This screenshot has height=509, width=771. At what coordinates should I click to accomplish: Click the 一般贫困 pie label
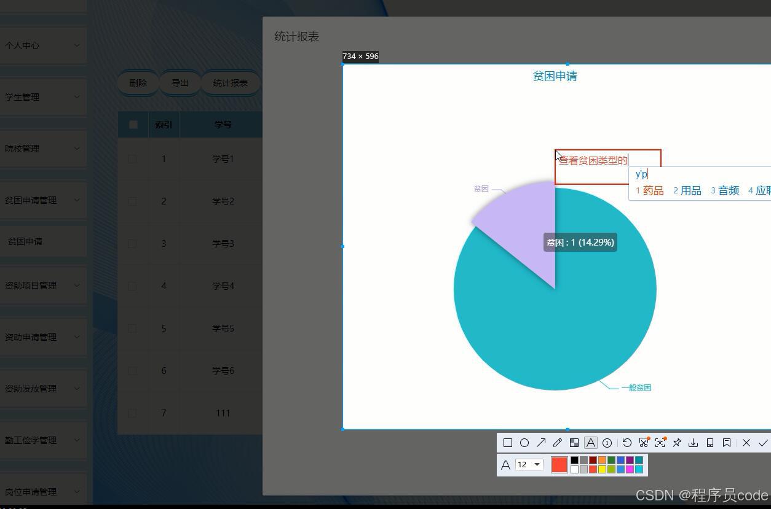pos(636,388)
